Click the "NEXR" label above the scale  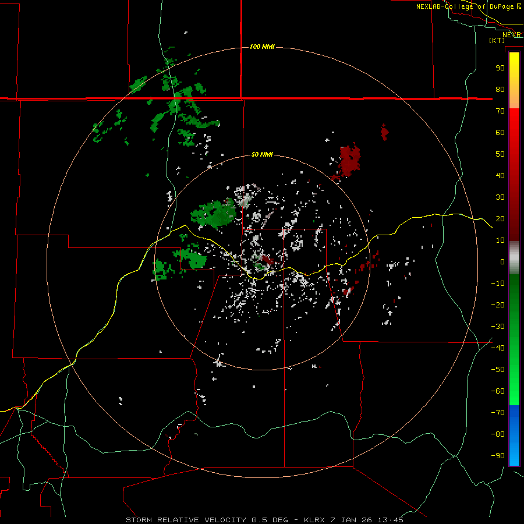[x=512, y=35]
